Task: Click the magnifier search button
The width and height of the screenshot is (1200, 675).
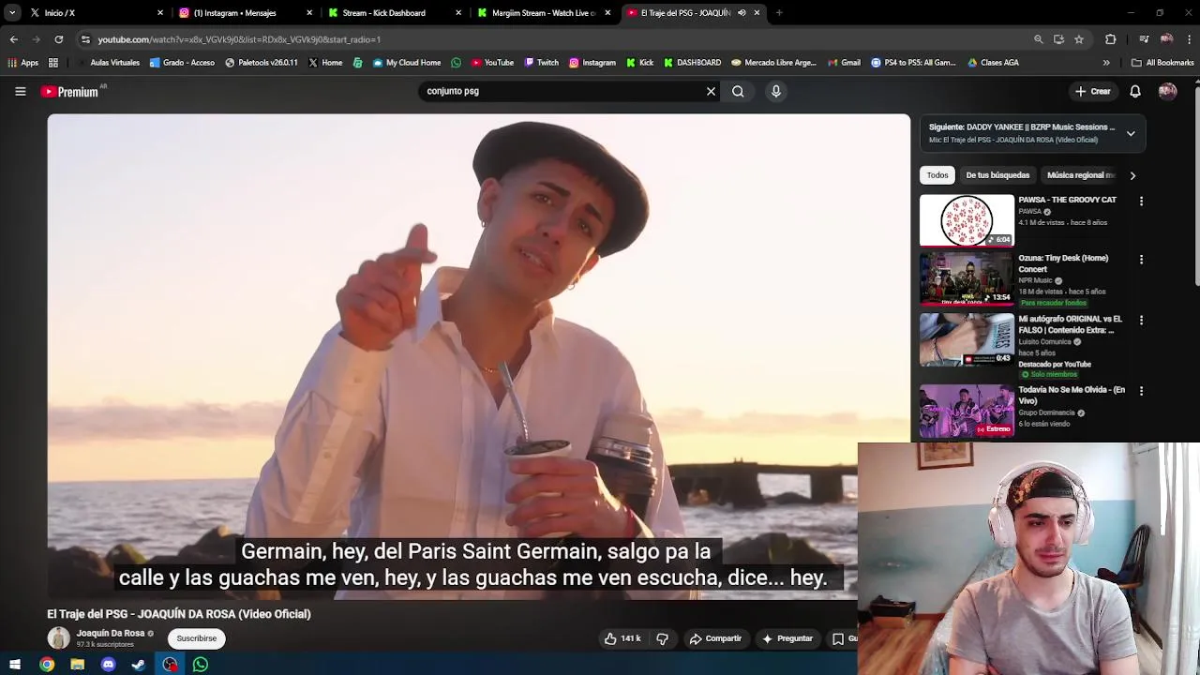Action: pyautogui.click(x=738, y=91)
